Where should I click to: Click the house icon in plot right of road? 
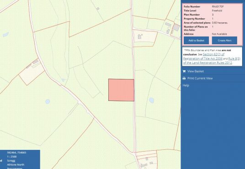[140, 37]
